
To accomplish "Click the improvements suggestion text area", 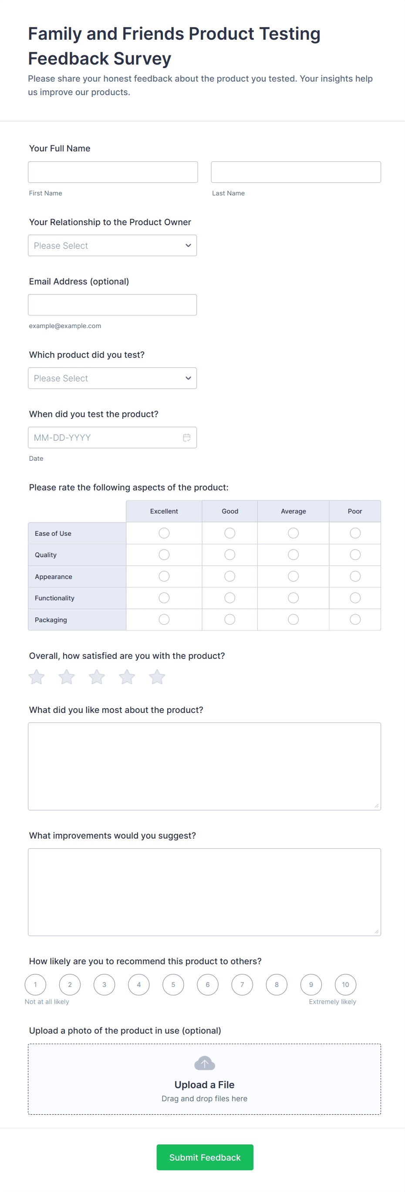I will pyautogui.click(x=204, y=892).
